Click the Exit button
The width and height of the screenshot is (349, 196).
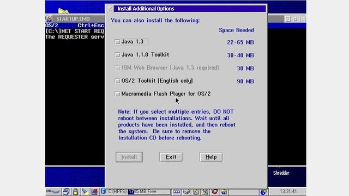pos(171,157)
